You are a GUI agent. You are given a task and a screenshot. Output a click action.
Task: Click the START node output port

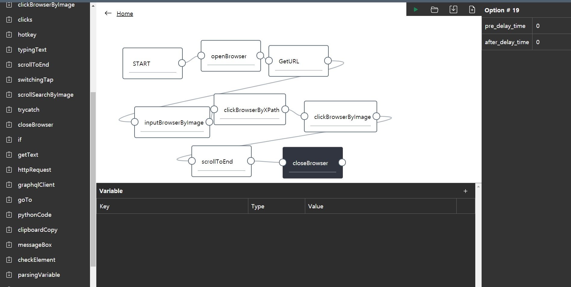tap(182, 63)
